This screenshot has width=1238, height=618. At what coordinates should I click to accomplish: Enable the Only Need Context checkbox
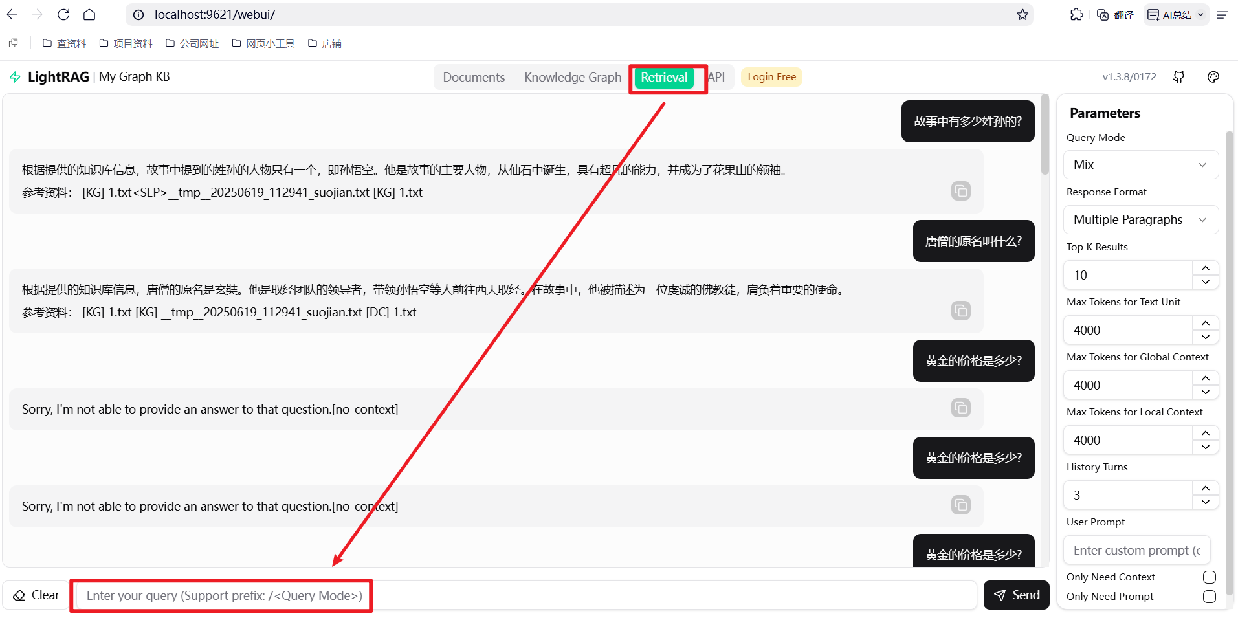pyautogui.click(x=1210, y=577)
